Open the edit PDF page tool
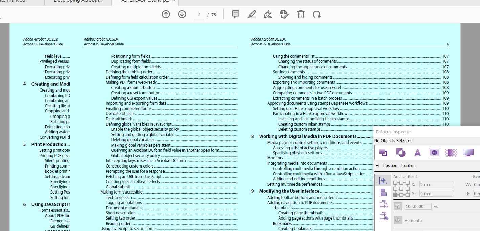Screen dimensions: 480x231 point(284,15)
